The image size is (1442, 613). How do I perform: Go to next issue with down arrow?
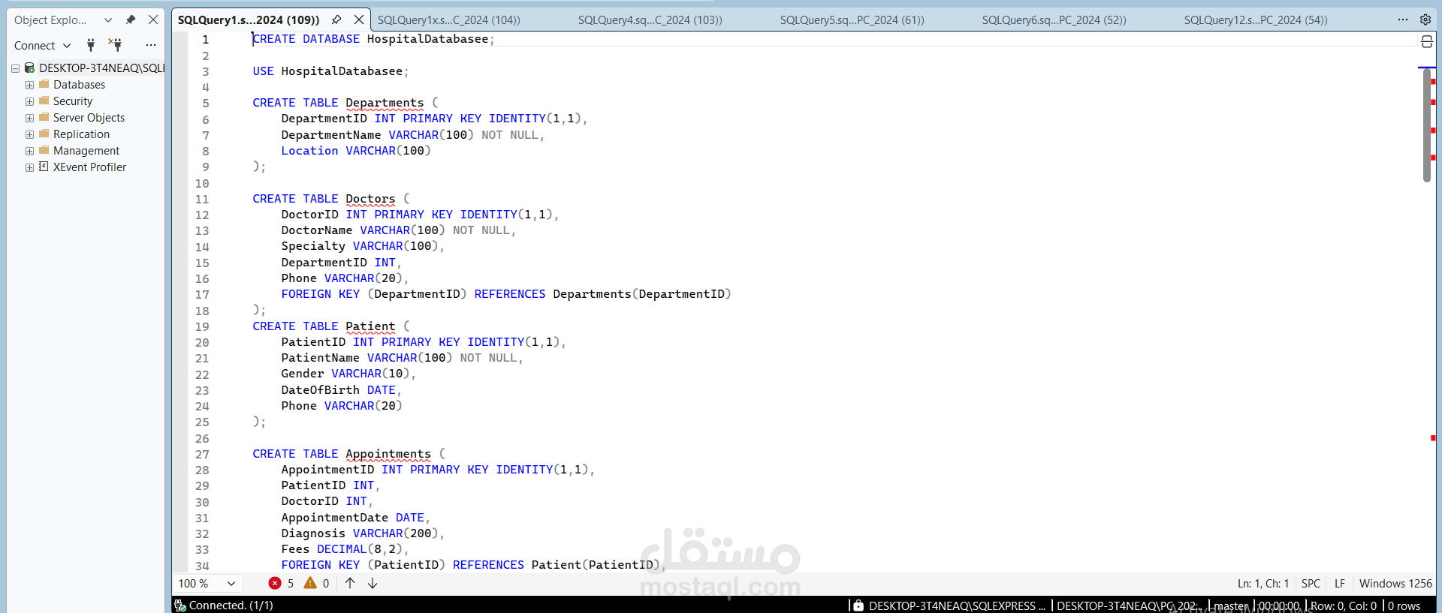pos(373,583)
